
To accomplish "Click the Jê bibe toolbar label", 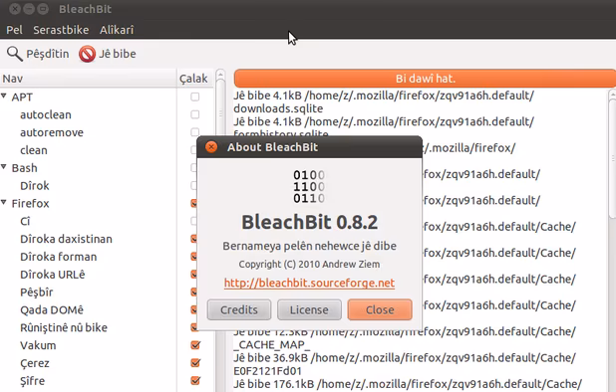I will point(117,54).
